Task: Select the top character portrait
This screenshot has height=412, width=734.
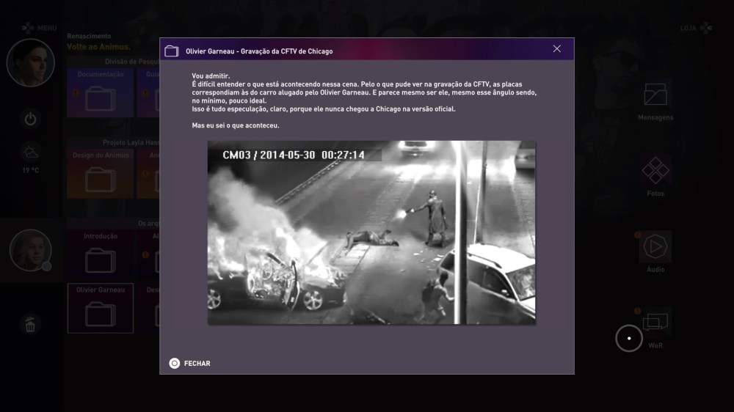Action: coord(31,63)
